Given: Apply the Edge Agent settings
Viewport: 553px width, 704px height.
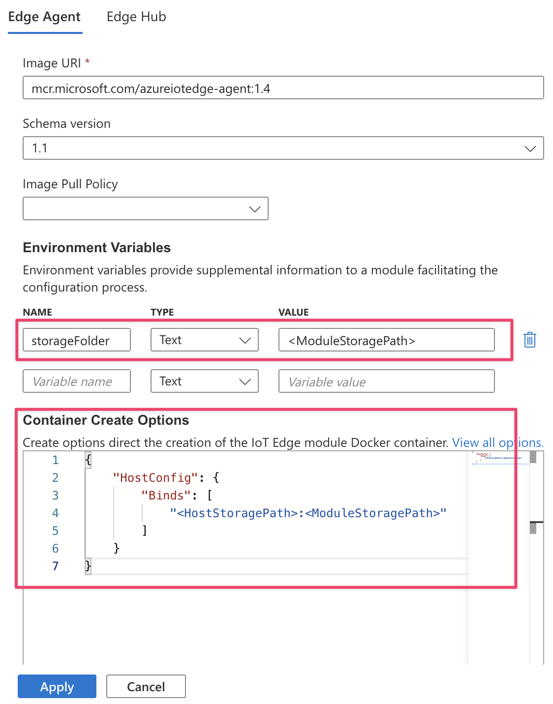Looking at the screenshot, I should [57, 686].
